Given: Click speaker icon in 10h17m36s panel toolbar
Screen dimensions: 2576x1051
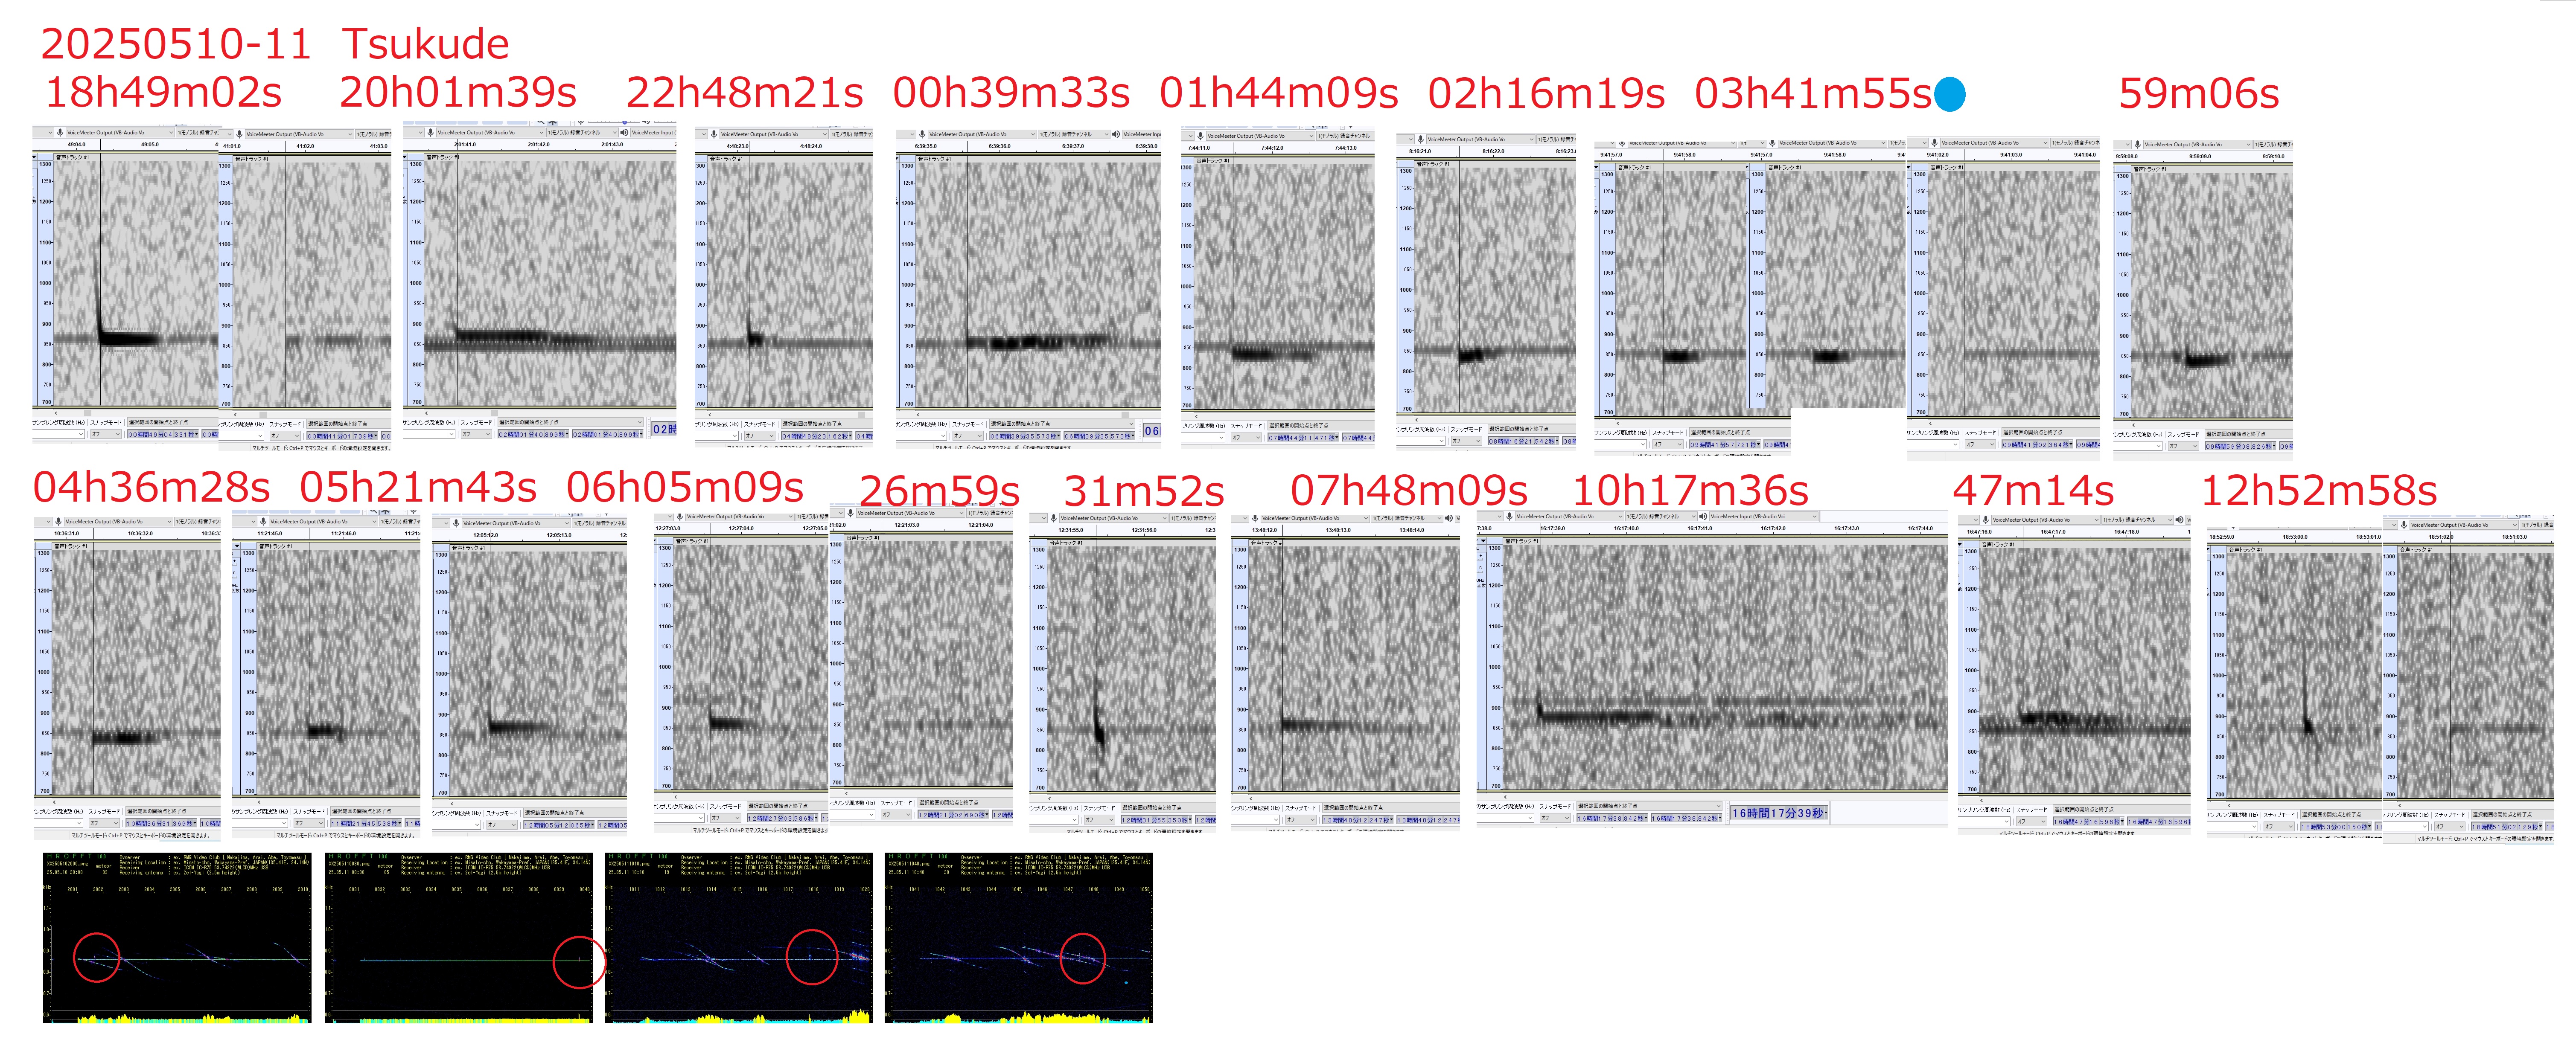Looking at the screenshot, I should (1703, 517).
